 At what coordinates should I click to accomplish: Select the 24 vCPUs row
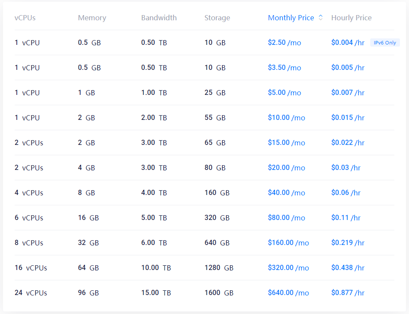(204, 293)
